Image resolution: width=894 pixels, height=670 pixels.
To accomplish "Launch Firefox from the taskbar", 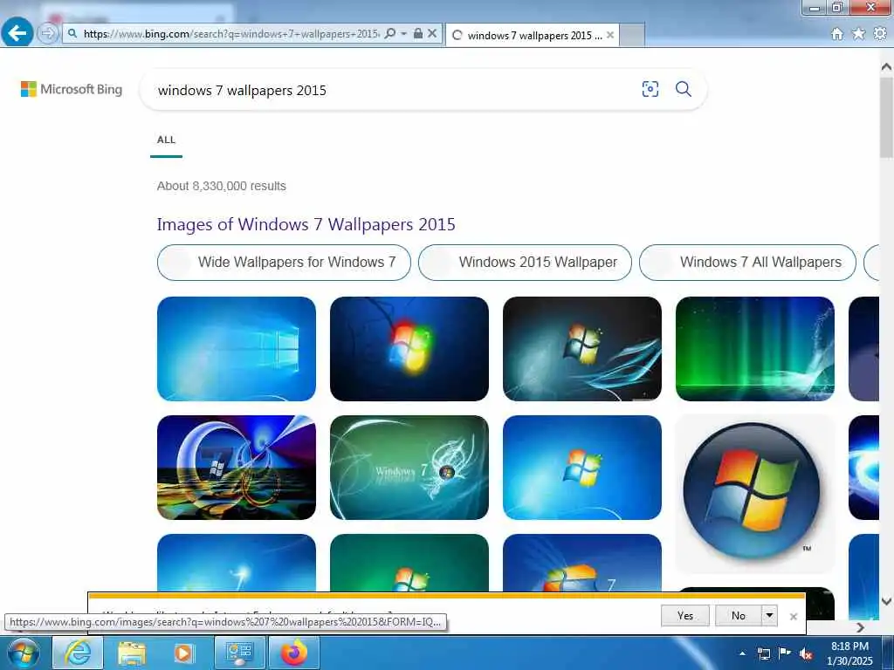I will coord(293,653).
